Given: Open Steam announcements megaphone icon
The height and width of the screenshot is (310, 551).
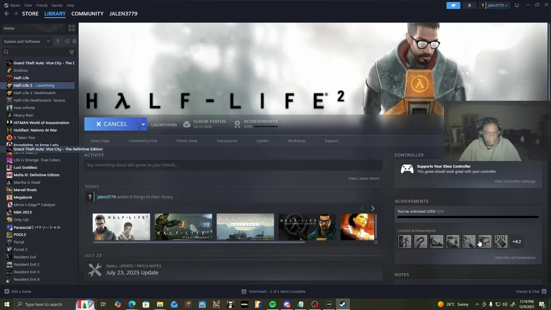Looking at the screenshot, I should [x=453, y=5].
